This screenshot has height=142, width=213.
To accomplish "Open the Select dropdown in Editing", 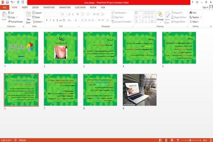I will click(x=194, y=22).
